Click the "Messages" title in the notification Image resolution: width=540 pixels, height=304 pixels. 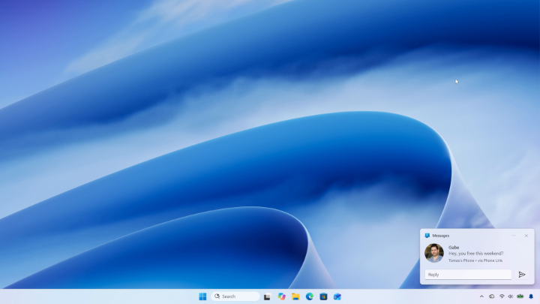(441, 236)
